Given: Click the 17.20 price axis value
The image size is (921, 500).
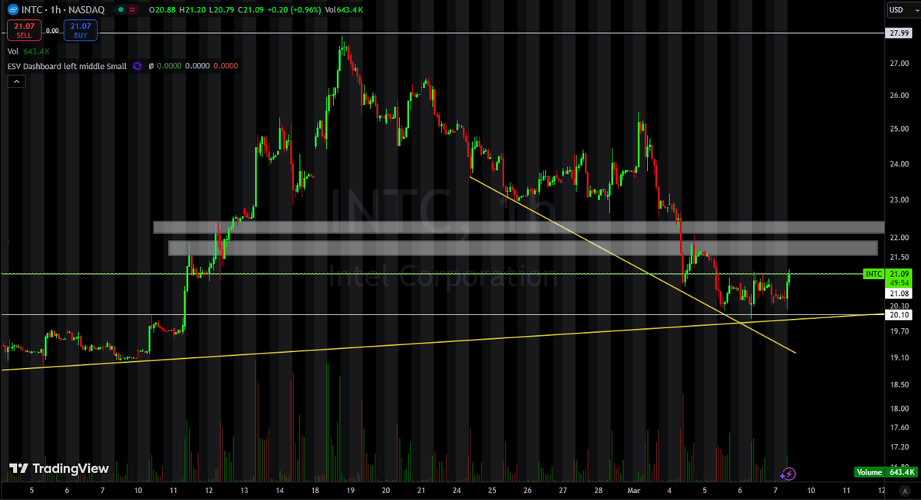Looking at the screenshot, I should coord(900,447).
